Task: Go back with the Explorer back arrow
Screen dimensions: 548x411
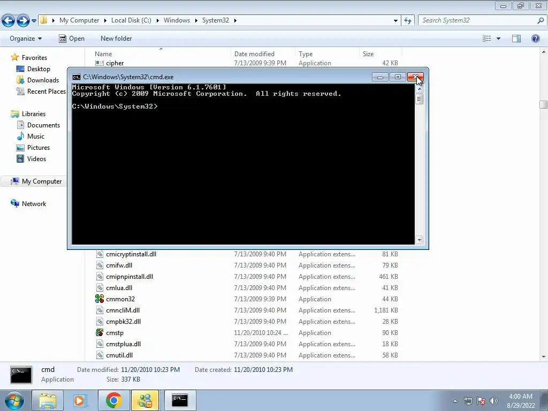Action: (9, 21)
